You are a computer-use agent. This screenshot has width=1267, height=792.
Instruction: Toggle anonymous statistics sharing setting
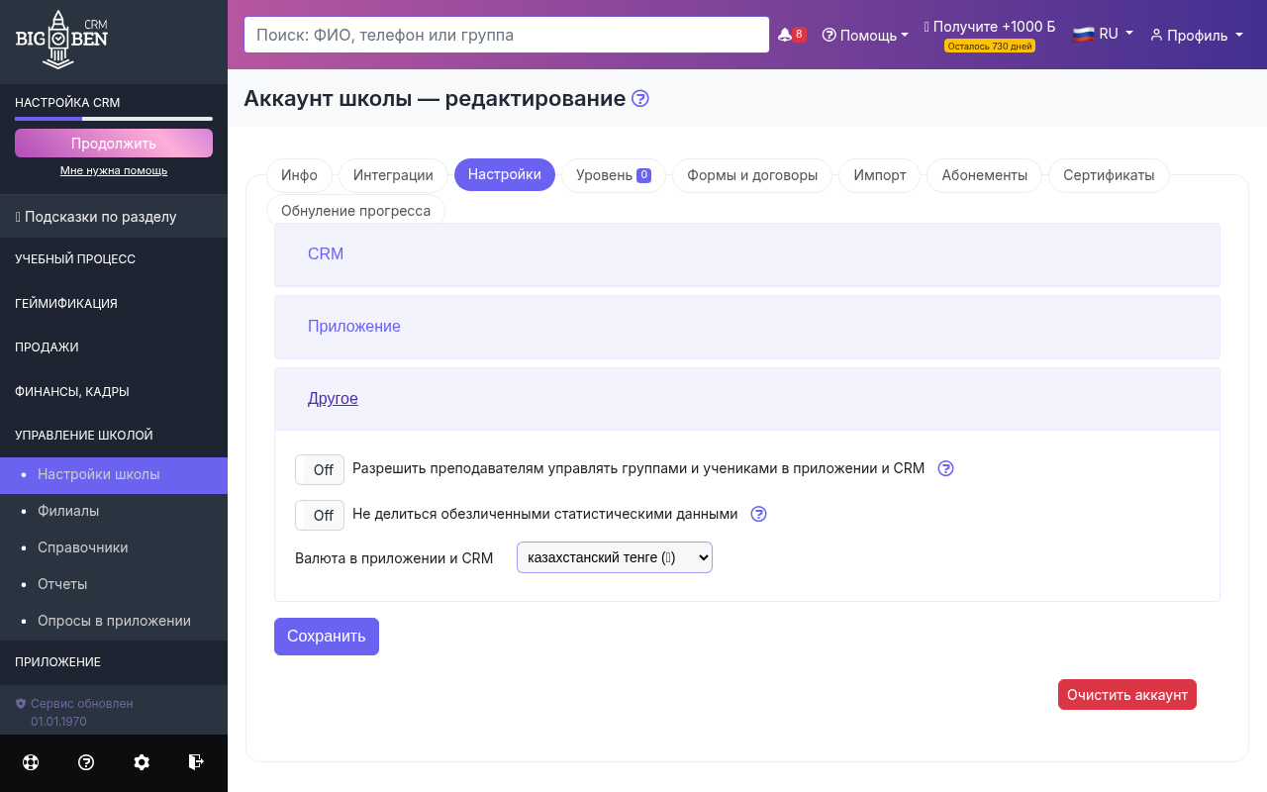[319, 515]
